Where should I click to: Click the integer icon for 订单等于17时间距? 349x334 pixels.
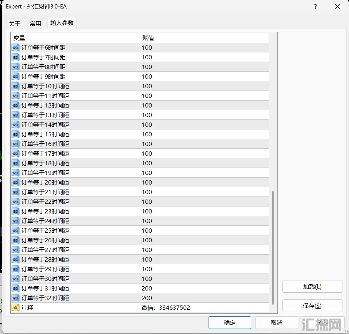coord(15,154)
